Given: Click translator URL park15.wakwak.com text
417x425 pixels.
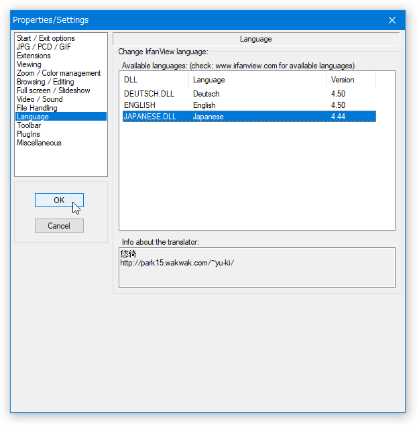Looking at the screenshot, I should click(177, 263).
